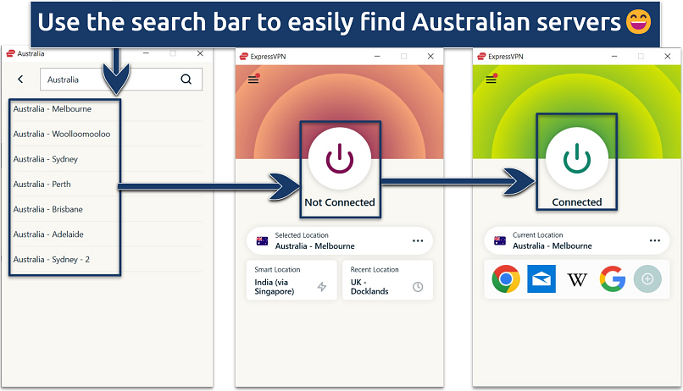Minimize the Australia search window
The image size is (683, 391).
[x=146, y=53]
